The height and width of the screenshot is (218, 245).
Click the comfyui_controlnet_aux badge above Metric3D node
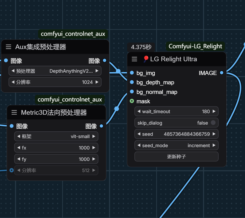(x=70, y=99)
